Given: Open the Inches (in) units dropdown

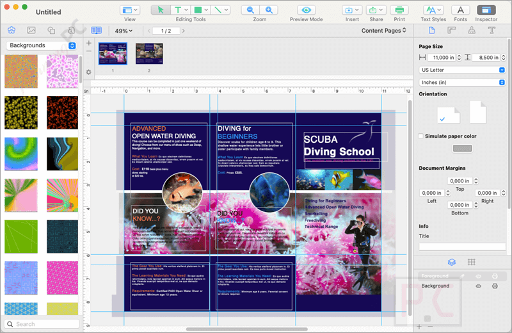Looking at the screenshot, I should tap(461, 83).
